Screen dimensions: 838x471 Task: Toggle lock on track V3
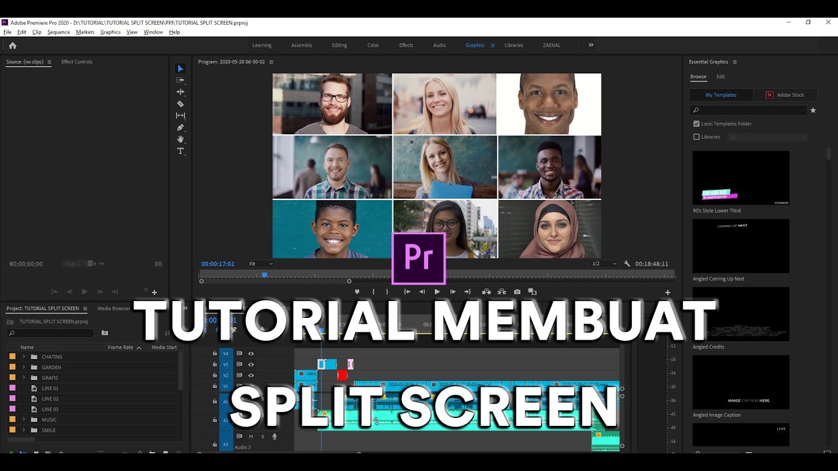(x=215, y=364)
